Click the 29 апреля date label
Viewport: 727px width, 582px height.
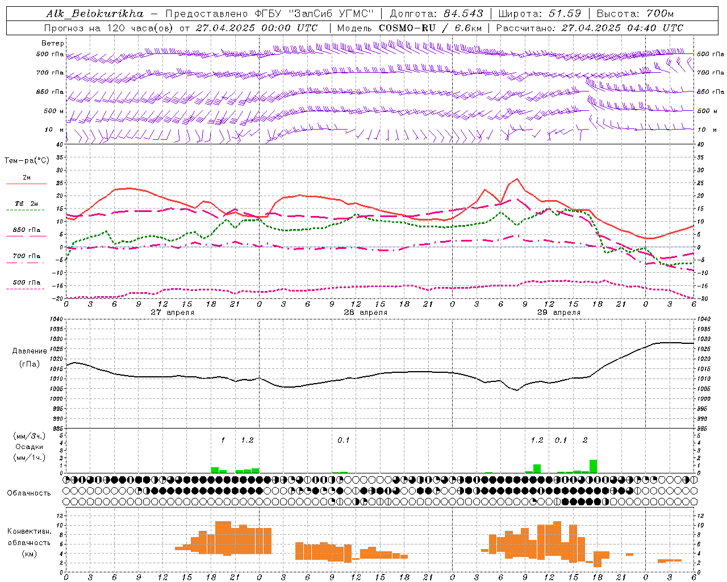coord(558,313)
